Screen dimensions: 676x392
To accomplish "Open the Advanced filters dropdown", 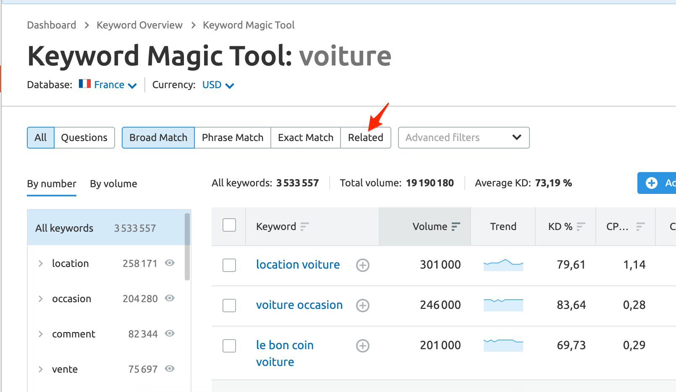I will 464,138.
